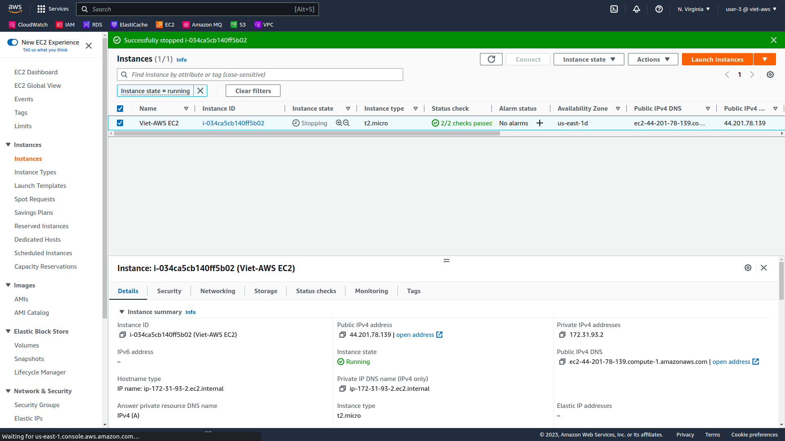Image resolution: width=785 pixels, height=441 pixels.
Task: Click the table horizontal scrollbar
Action: coord(307,134)
